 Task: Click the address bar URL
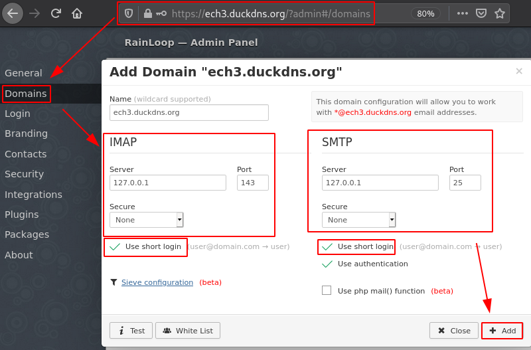point(271,13)
